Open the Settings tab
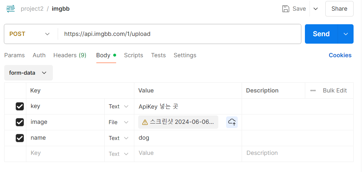362x172 pixels. pos(185,55)
